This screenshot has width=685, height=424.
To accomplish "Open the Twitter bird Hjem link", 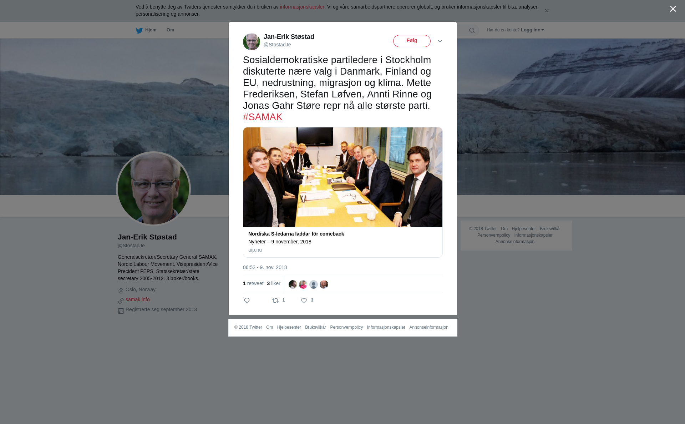I will point(146,30).
